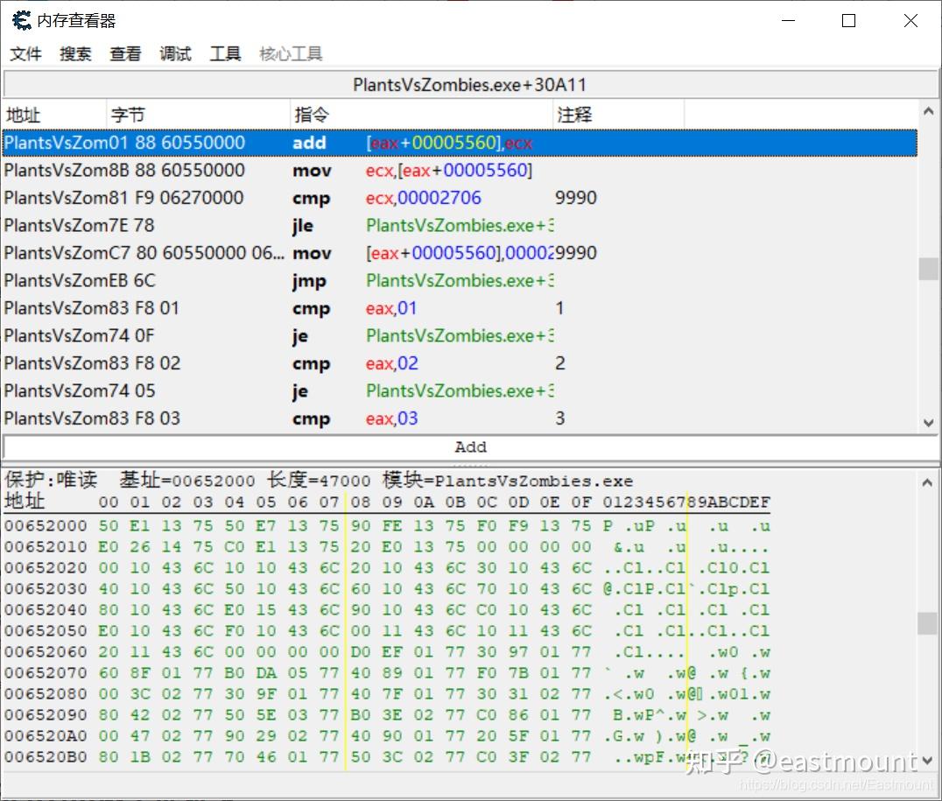Open the 工具 (Tools) menu
This screenshot has height=801, width=942.
point(226,53)
